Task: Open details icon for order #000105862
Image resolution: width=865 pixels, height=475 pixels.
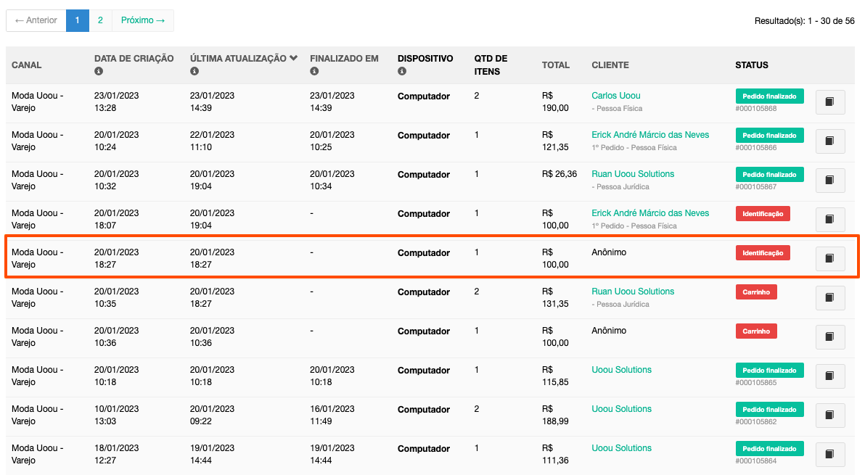Action: (x=829, y=415)
